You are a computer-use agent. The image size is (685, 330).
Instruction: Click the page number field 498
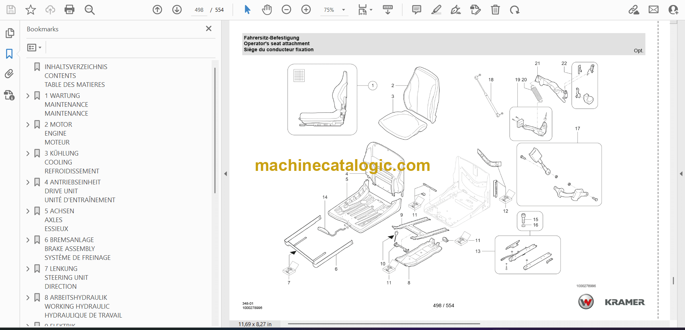199,10
